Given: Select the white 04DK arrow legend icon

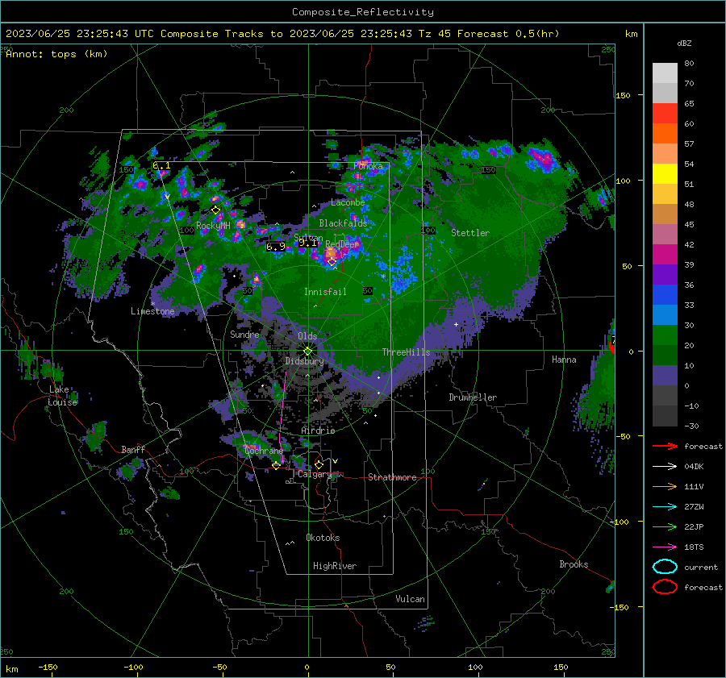Looking at the screenshot, I should coord(665,467).
